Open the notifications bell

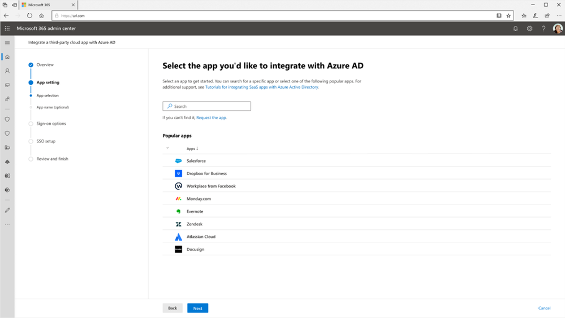(x=515, y=28)
